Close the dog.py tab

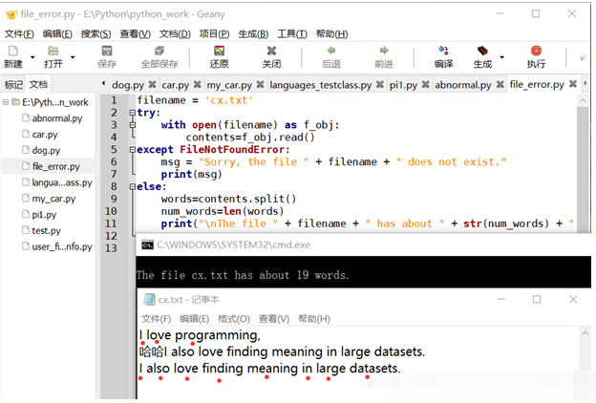152,84
